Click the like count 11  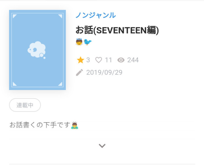point(109,60)
